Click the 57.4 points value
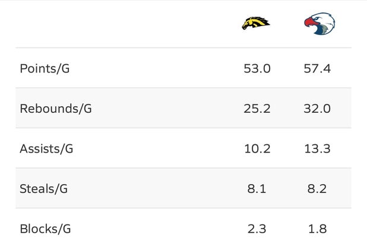 317,69
